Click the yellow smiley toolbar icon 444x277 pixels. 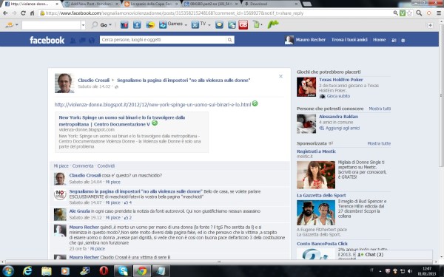click(150, 25)
